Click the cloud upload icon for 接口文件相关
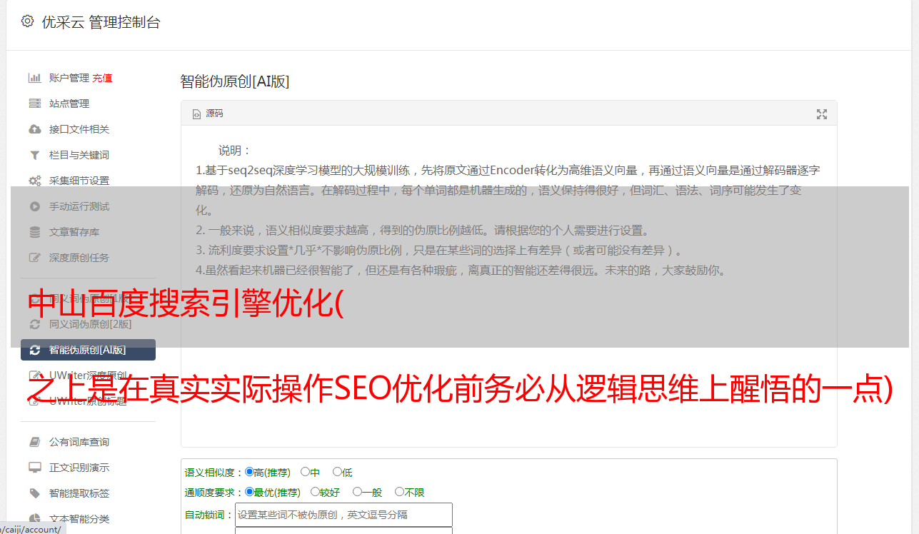This screenshot has height=534, width=919. pos(34,129)
